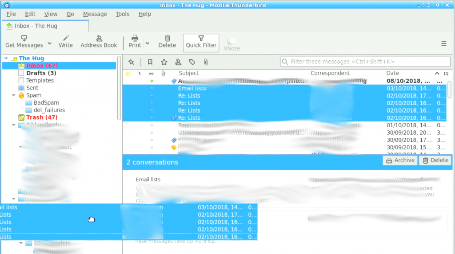Click the thread column header icon
This screenshot has height=254, width=455.
[140, 74]
